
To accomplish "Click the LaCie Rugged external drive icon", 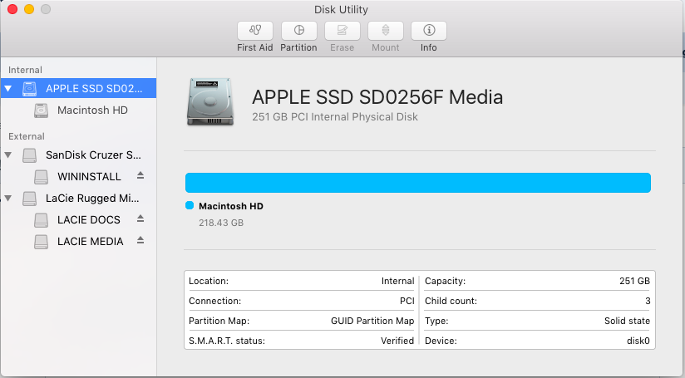I will point(29,199).
